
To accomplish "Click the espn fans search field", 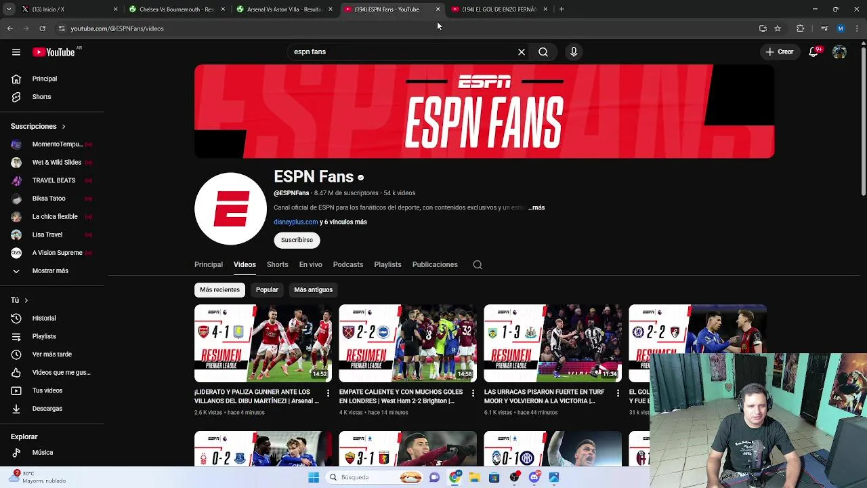I will pyautogui.click(x=403, y=52).
